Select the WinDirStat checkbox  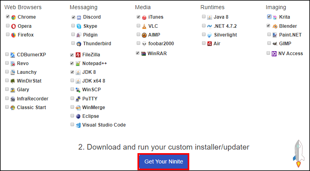coord(7,81)
